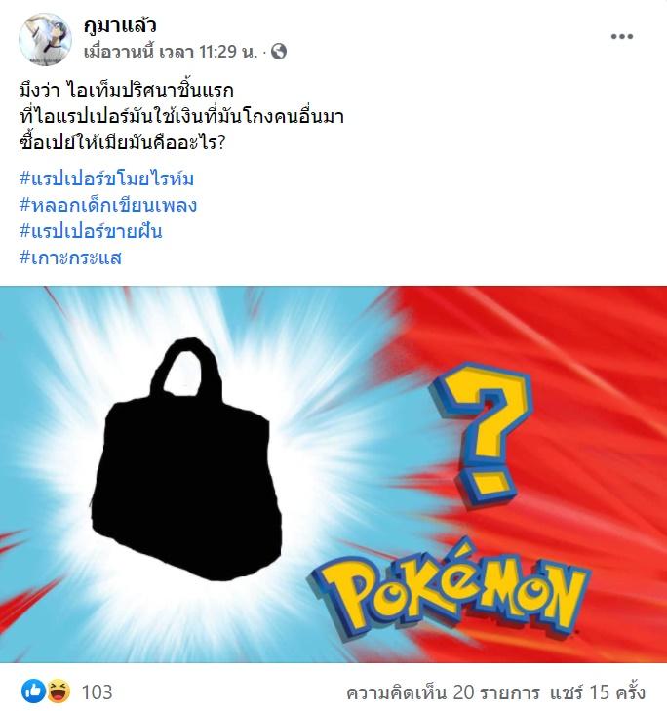Screen dimensions: 667x711
Task: Click the globe public audience icon
Action: pyautogui.click(x=279, y=52)
